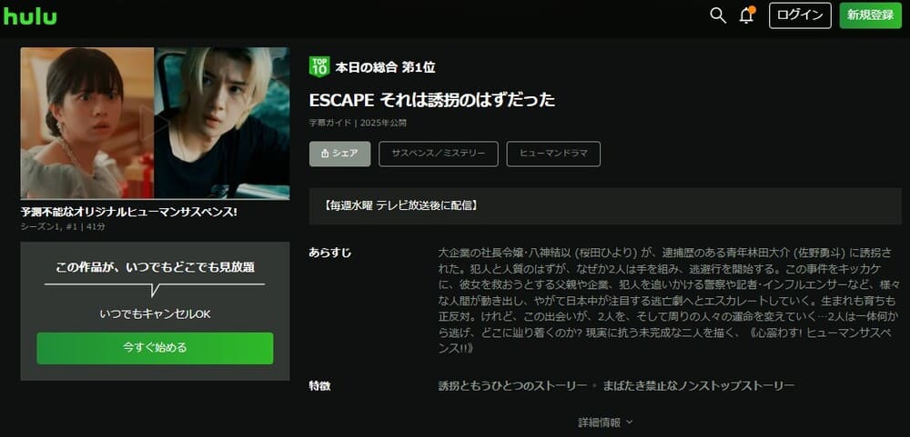Click the chevron next to 詳細情報

pyautogui.click(x=629, y=422)
